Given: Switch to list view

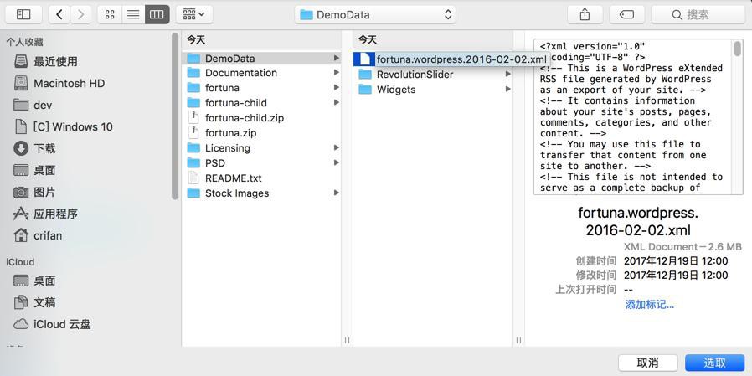Looking at the screenshot, I should click(x=133, y=14).
